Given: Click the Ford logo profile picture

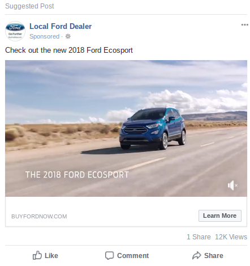Looking at the screenshot, I should [15, 31].
